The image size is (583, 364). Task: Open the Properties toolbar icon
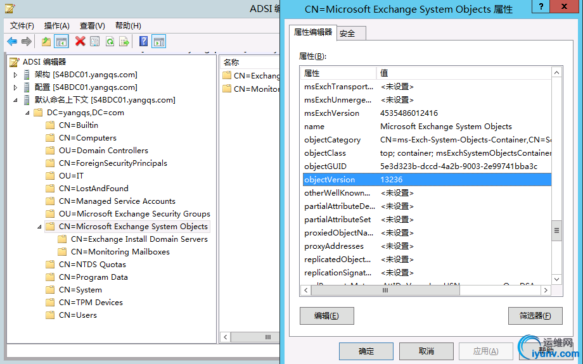point(95,41)
